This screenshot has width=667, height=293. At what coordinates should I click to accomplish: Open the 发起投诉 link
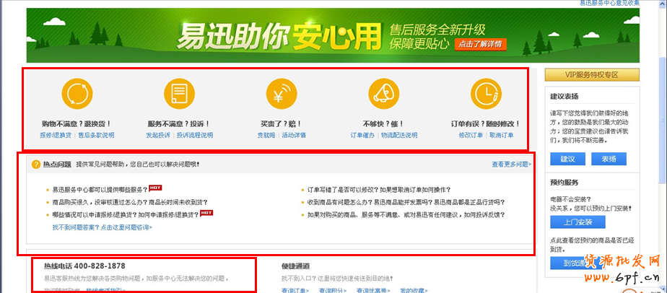click(158, 135)
